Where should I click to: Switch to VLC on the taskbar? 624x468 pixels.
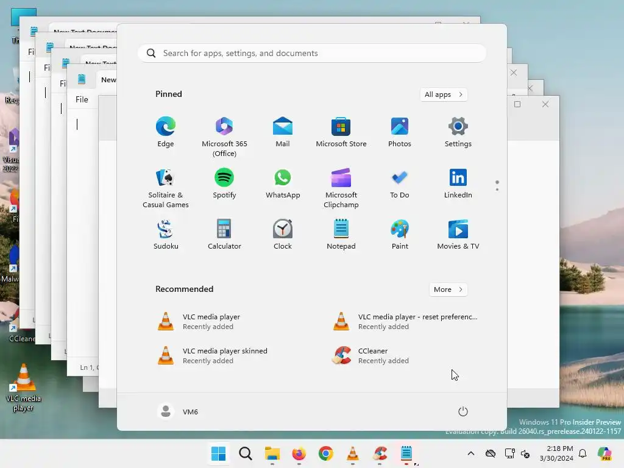353,453
